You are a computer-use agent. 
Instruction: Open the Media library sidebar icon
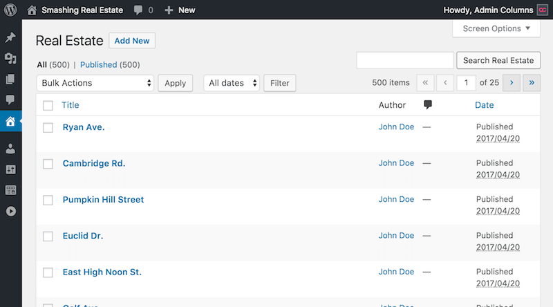[10, 58]
